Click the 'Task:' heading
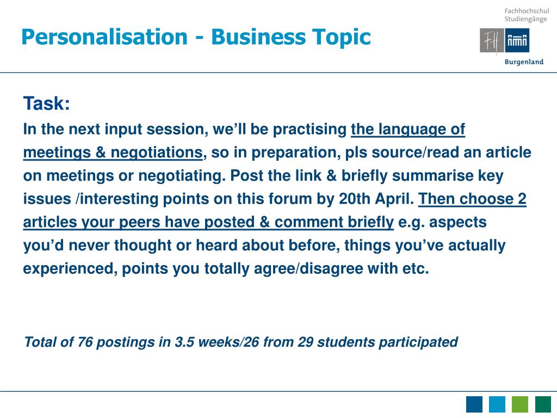The height and width of the screenshot is (418, 557). [x=47, y=103]
